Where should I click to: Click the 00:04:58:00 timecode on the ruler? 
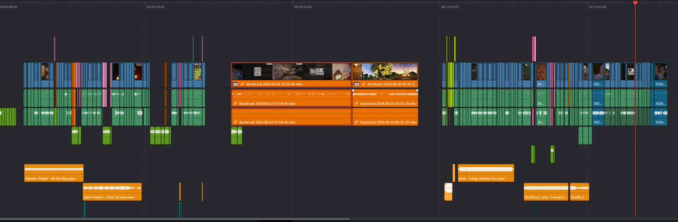[x=155, y=7]
